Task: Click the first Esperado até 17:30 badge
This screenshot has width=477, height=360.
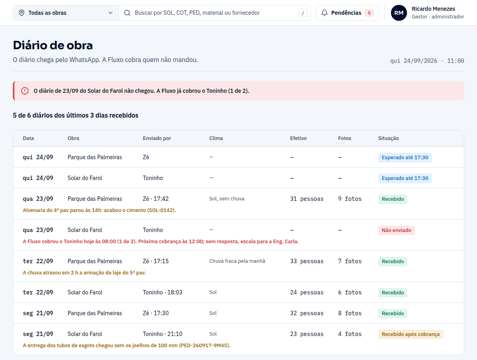Action: 405,158
